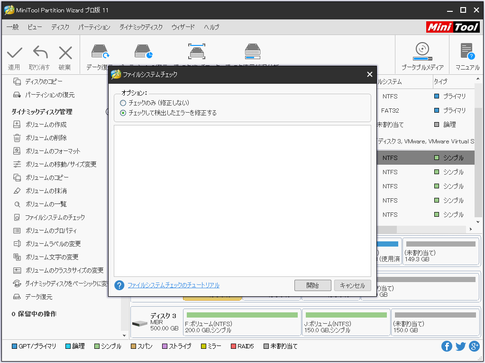
Task: Select J:ボリューム(NTFS) 150.0 GB block
Action: tap(346, 323)
